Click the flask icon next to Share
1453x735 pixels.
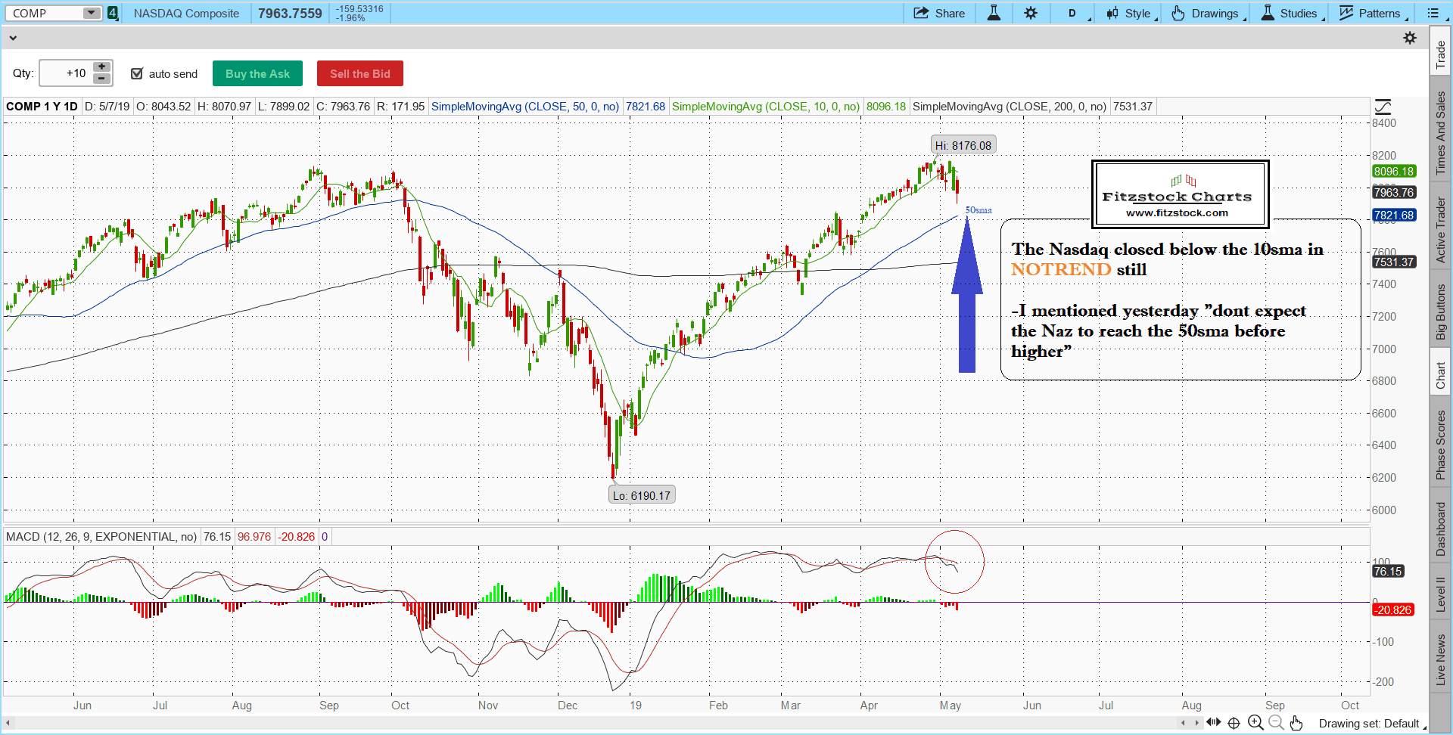994,13
